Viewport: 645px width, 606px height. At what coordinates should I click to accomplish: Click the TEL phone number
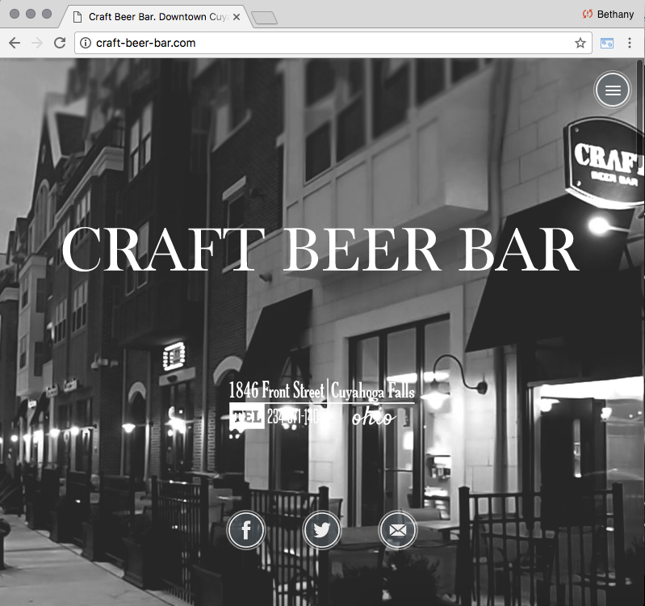point(278,417)
